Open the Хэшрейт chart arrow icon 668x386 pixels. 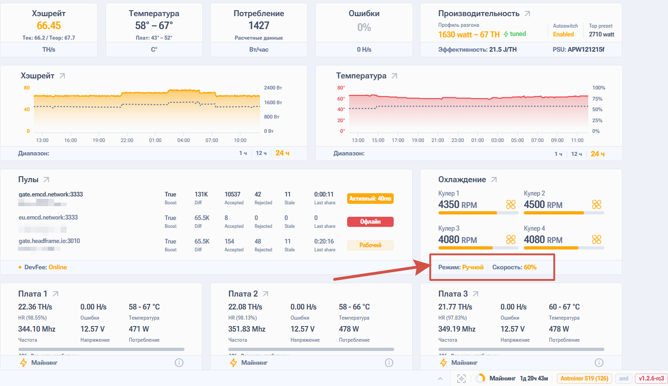[x=62, y=76]
